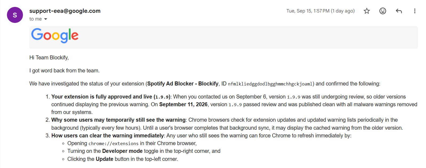Click the bold 'September 11, 2026' date

click(x=183, y=105)
